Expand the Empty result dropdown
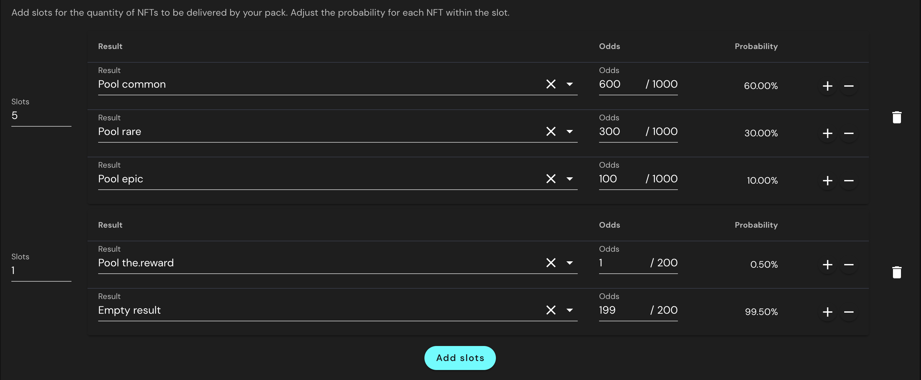921x380 pixels. [x=570, y=310]
